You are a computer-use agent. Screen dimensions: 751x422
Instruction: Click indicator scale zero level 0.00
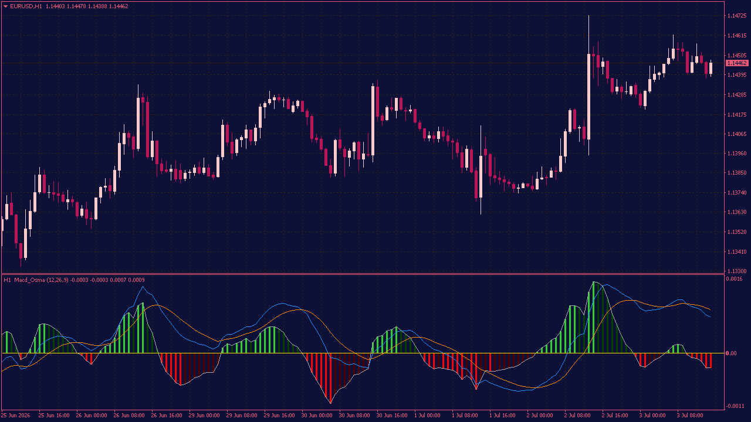pos(732,353)
